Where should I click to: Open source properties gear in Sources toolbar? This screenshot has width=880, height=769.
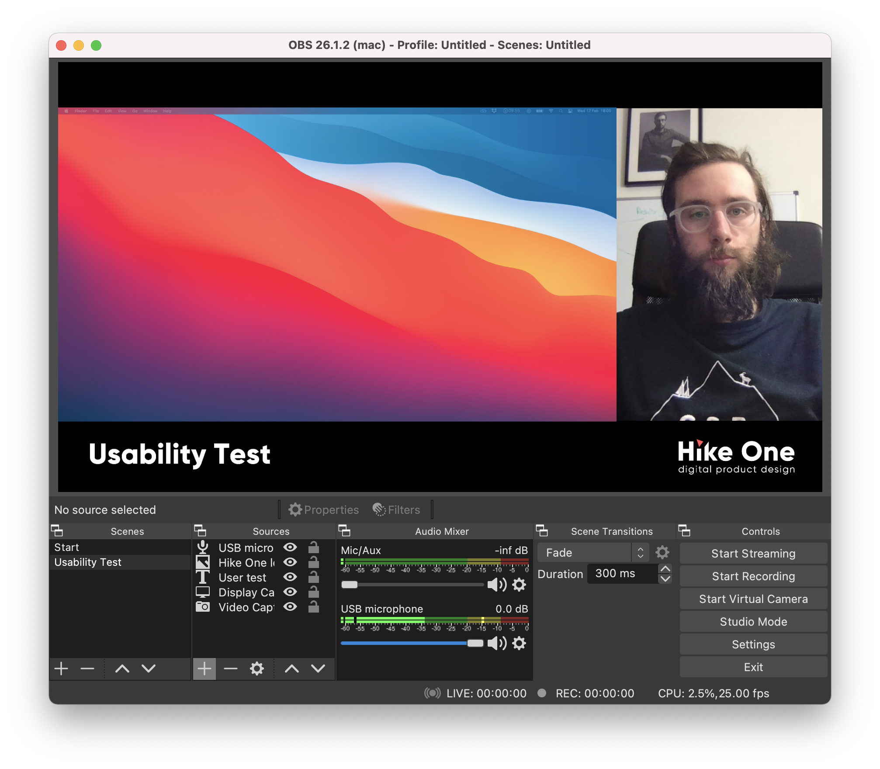click(x=256, y=669)
